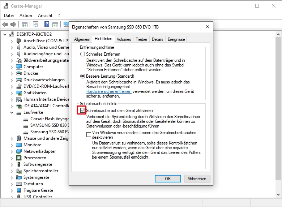Switch to the Treiber tab

pyautogui.click(x=141, y=39)
